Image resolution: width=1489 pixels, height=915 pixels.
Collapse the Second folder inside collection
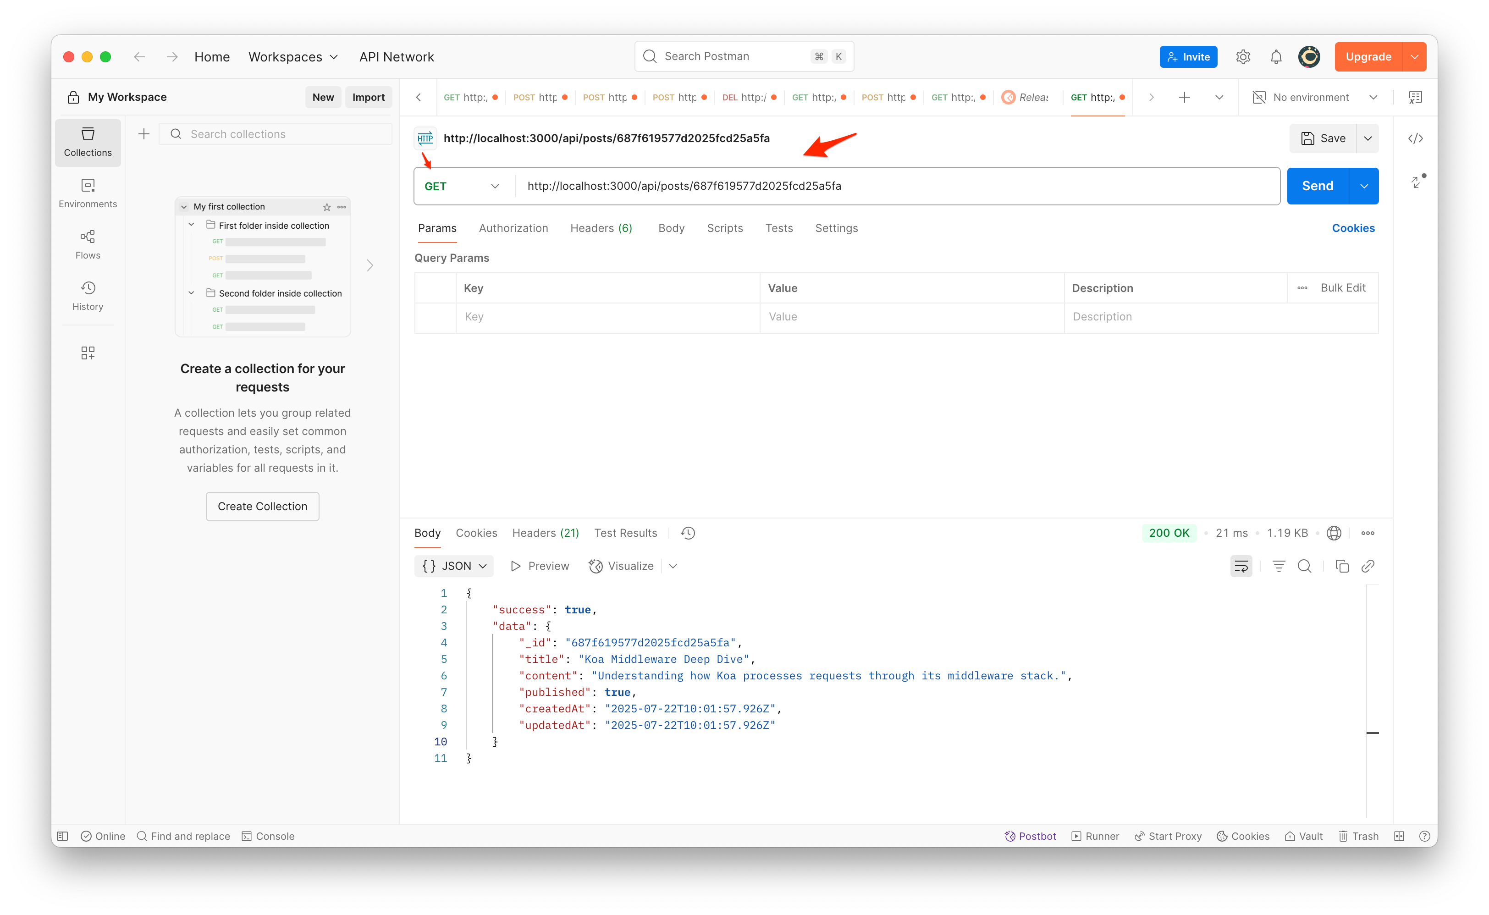point(191,293)
